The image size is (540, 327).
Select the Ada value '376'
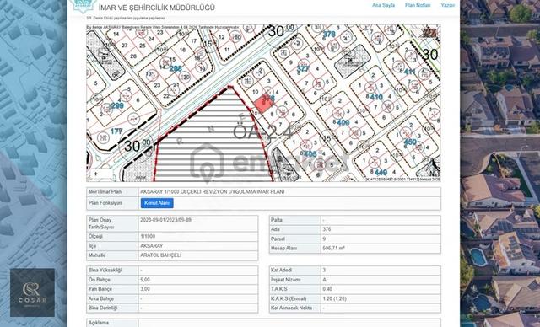tap(327, 229)
